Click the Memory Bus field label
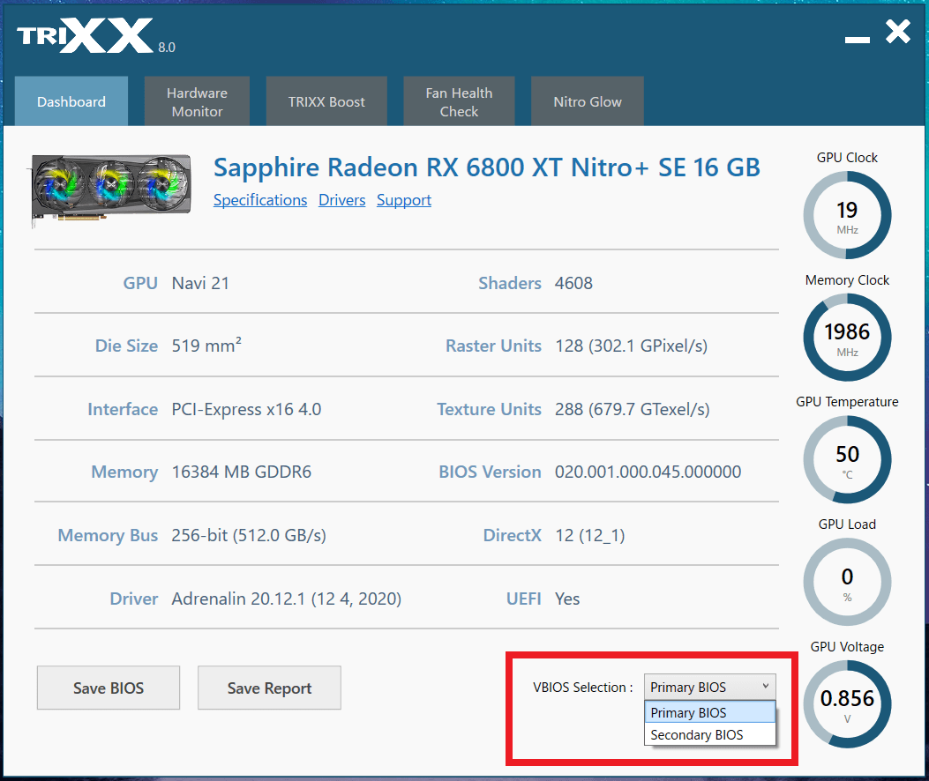929x781 pixels. pos(108,535)
